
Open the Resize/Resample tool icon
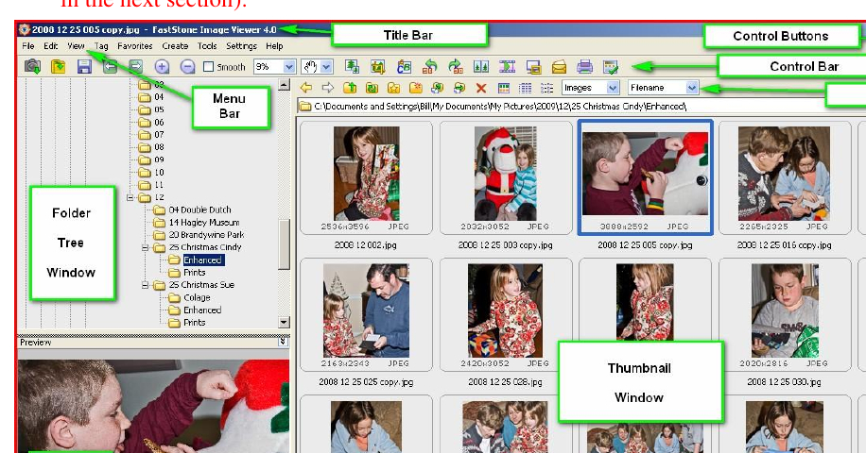point(352,67)
